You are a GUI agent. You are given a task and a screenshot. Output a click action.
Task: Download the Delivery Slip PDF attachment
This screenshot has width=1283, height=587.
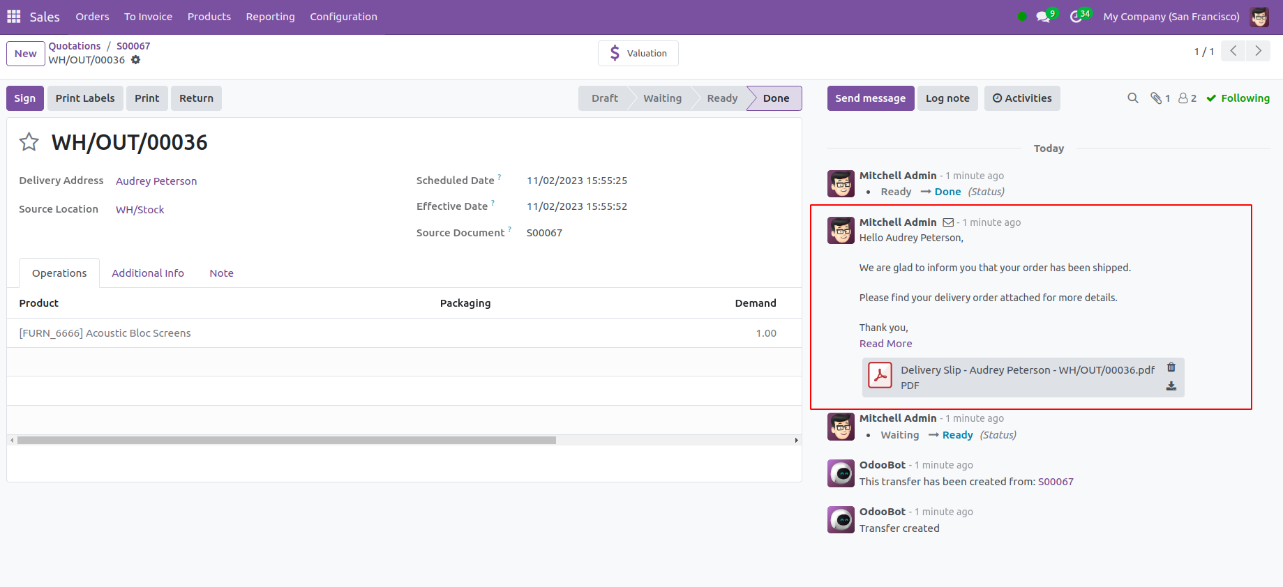pos(1171,386)
